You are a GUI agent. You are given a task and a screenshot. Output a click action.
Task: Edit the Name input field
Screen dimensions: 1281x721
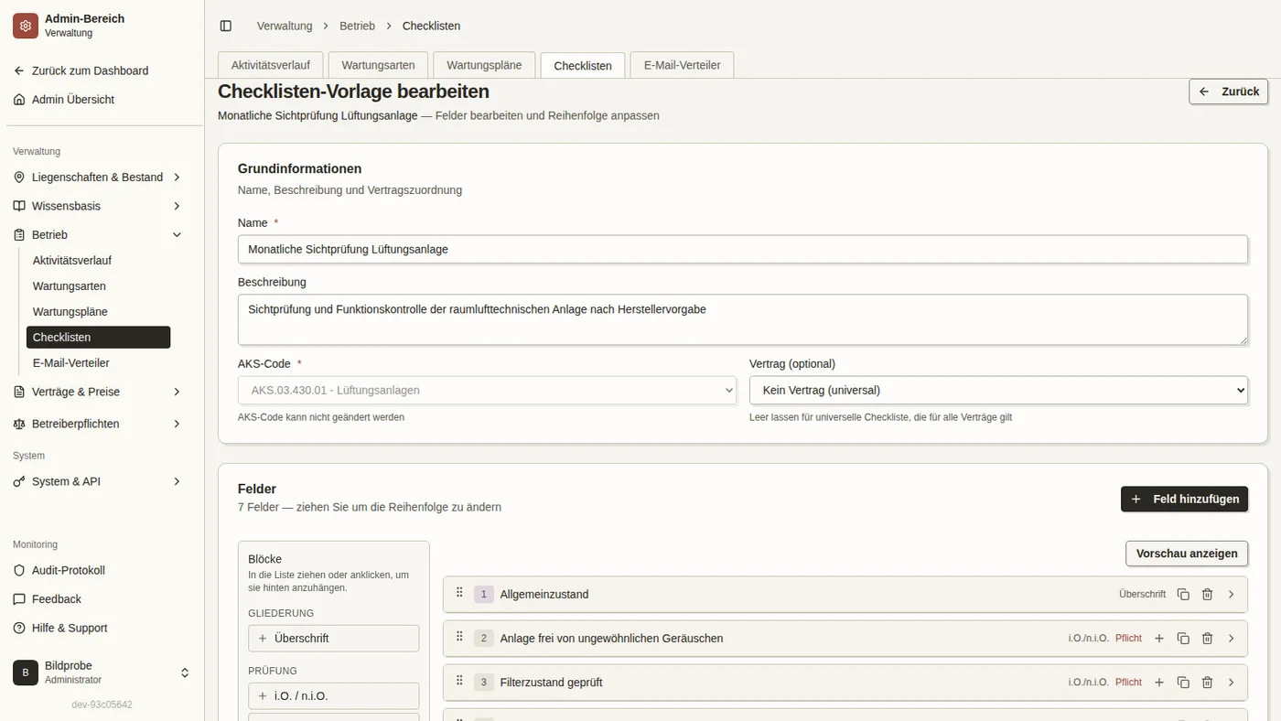(743, 249)
